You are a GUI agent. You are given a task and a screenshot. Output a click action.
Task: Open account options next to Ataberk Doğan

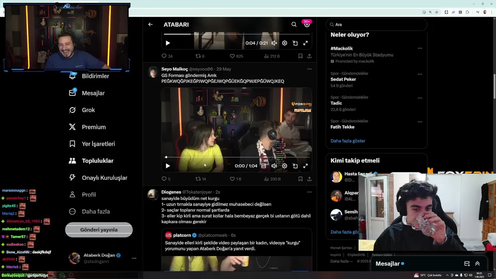(134, 258)
